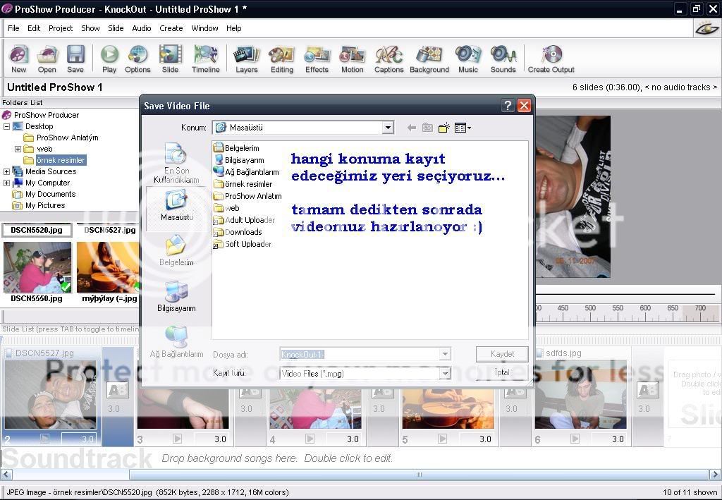Click the Captions toolbar icon
This screenshot has height=500, width=722.
(x=389, y=55)
